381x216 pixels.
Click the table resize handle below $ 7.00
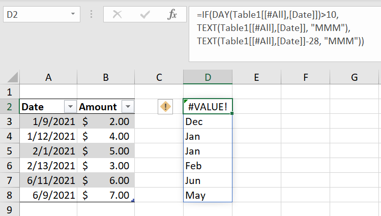[x=133, y=200]
